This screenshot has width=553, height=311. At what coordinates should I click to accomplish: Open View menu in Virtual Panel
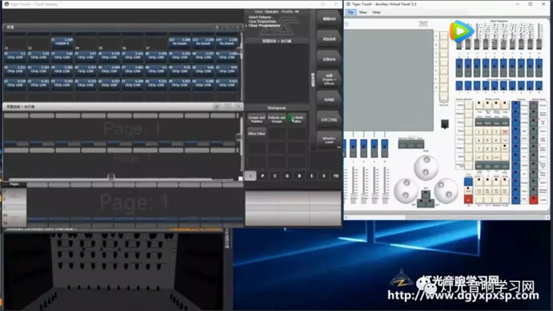(x=363, y=12)
